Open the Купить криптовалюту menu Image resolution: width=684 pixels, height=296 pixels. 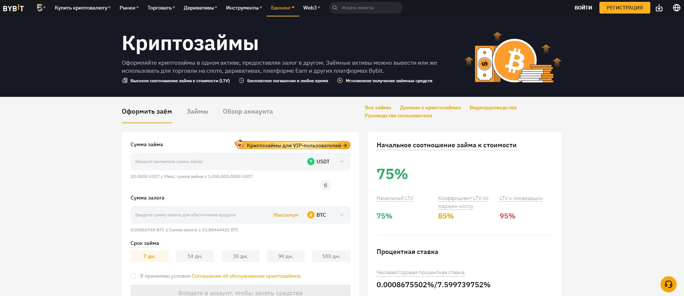click(83, 8)
